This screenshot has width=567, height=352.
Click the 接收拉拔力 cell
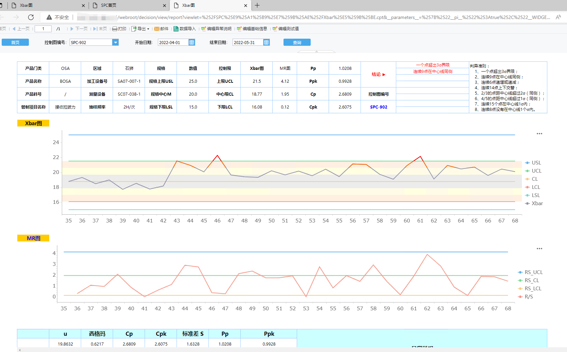65,107
